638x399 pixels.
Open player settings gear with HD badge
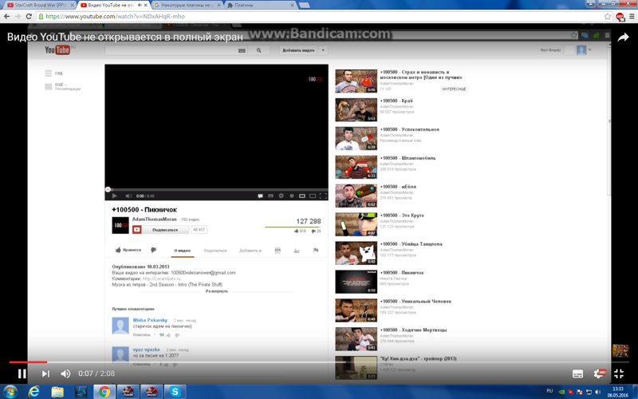(600, 373)
